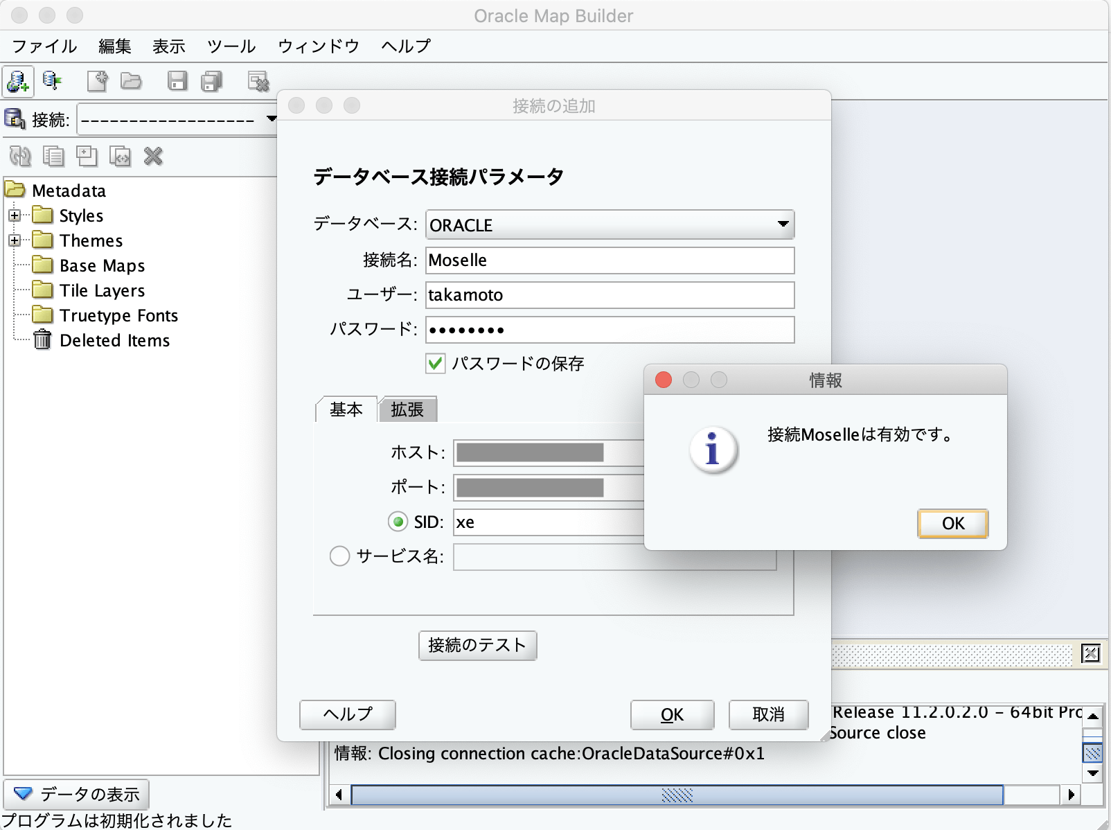
Task: Click the パスワード field
Action: (610, 330)
